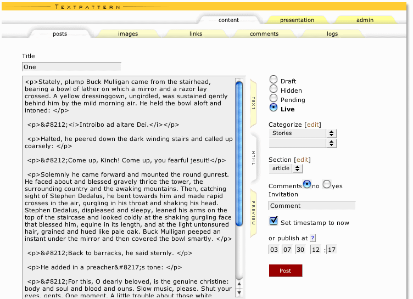Open the links subtab
413x299 pixels.
[196, 33]
